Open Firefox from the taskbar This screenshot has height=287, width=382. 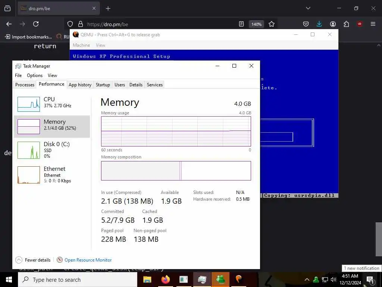165,280
